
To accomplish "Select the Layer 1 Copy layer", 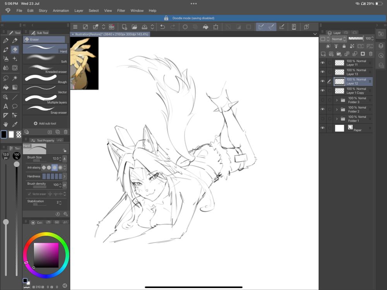I will coord(353,91).
